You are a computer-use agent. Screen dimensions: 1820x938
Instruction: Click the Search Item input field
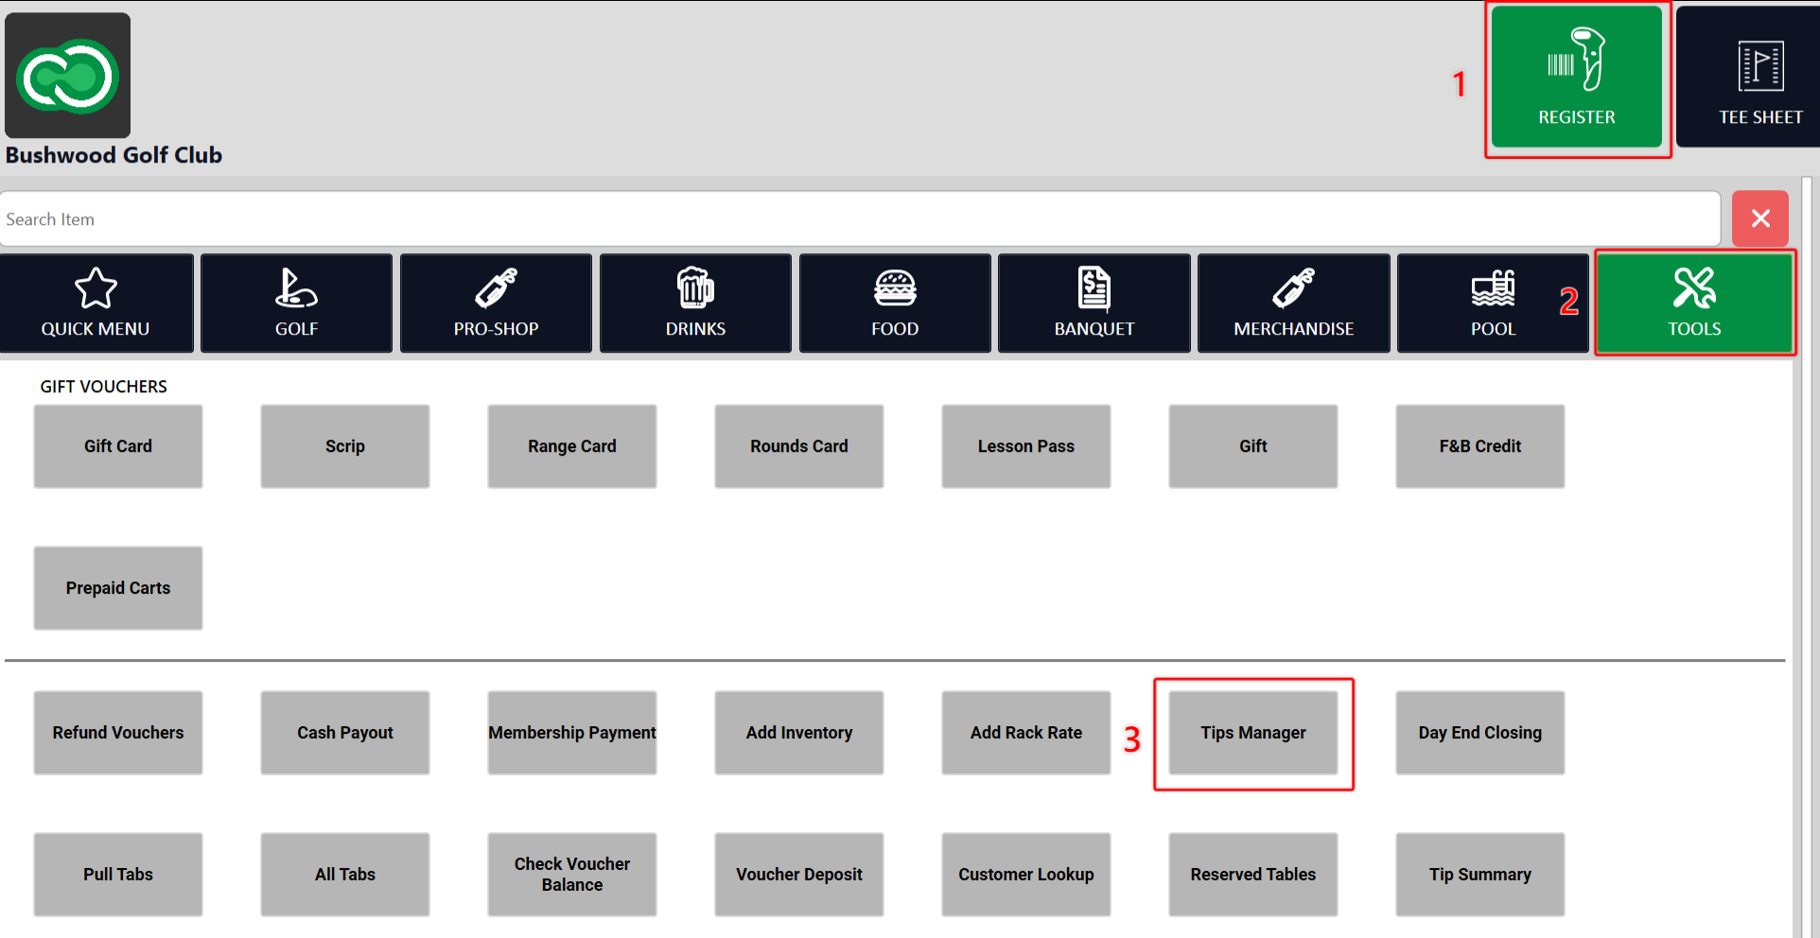(x=860, y=219)
